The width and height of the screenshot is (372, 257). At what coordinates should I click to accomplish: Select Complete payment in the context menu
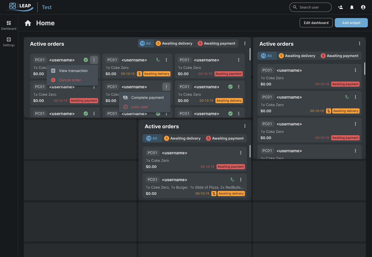pyautogui.click(x=147, y=98)
